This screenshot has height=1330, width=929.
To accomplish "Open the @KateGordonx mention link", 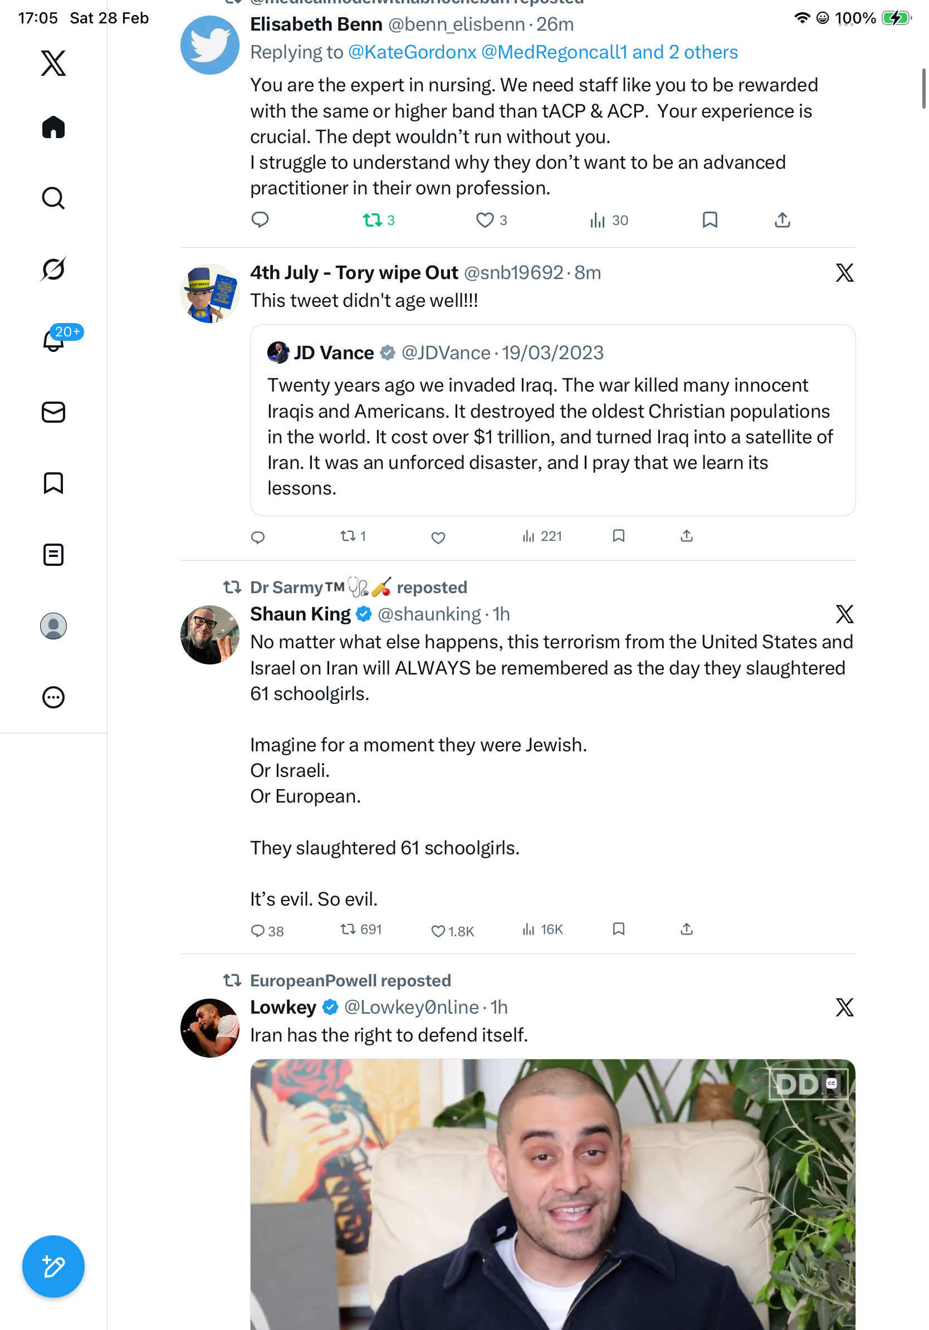I will coord(412,52).
